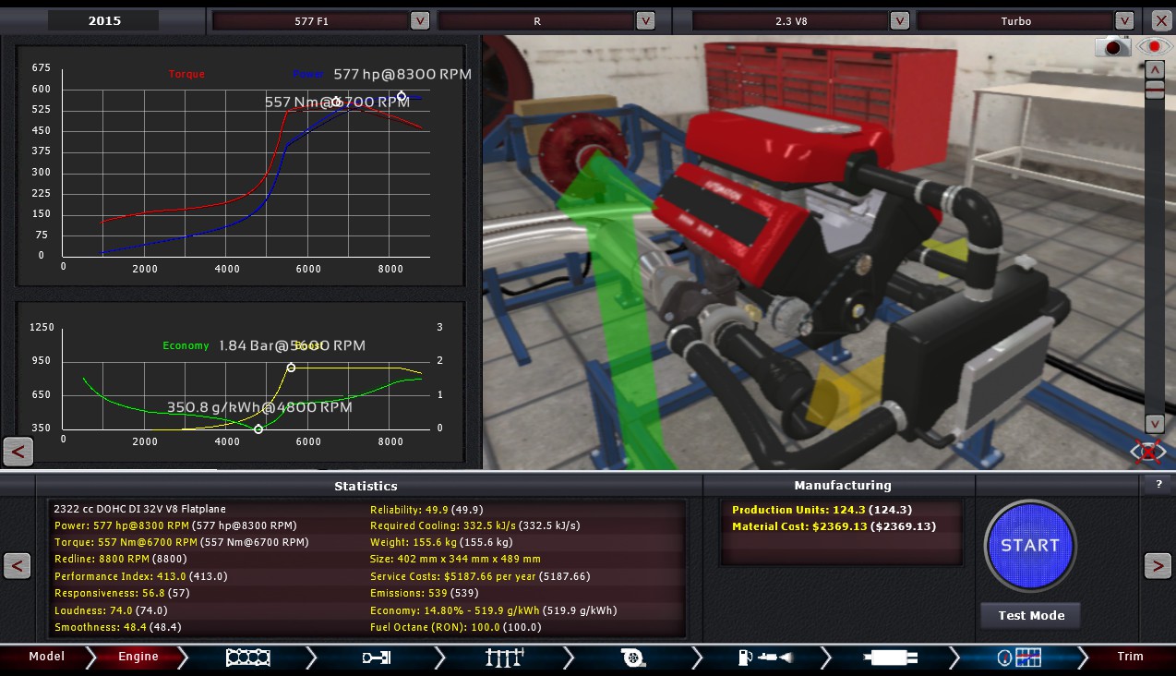Click the Required Cooling: 332.5 kJ/s stat
Viewport: 1176px width, 676px height.
[x=475, y=525]
